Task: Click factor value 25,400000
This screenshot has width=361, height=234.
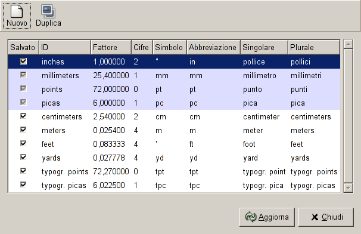Action: click(111, 75)
